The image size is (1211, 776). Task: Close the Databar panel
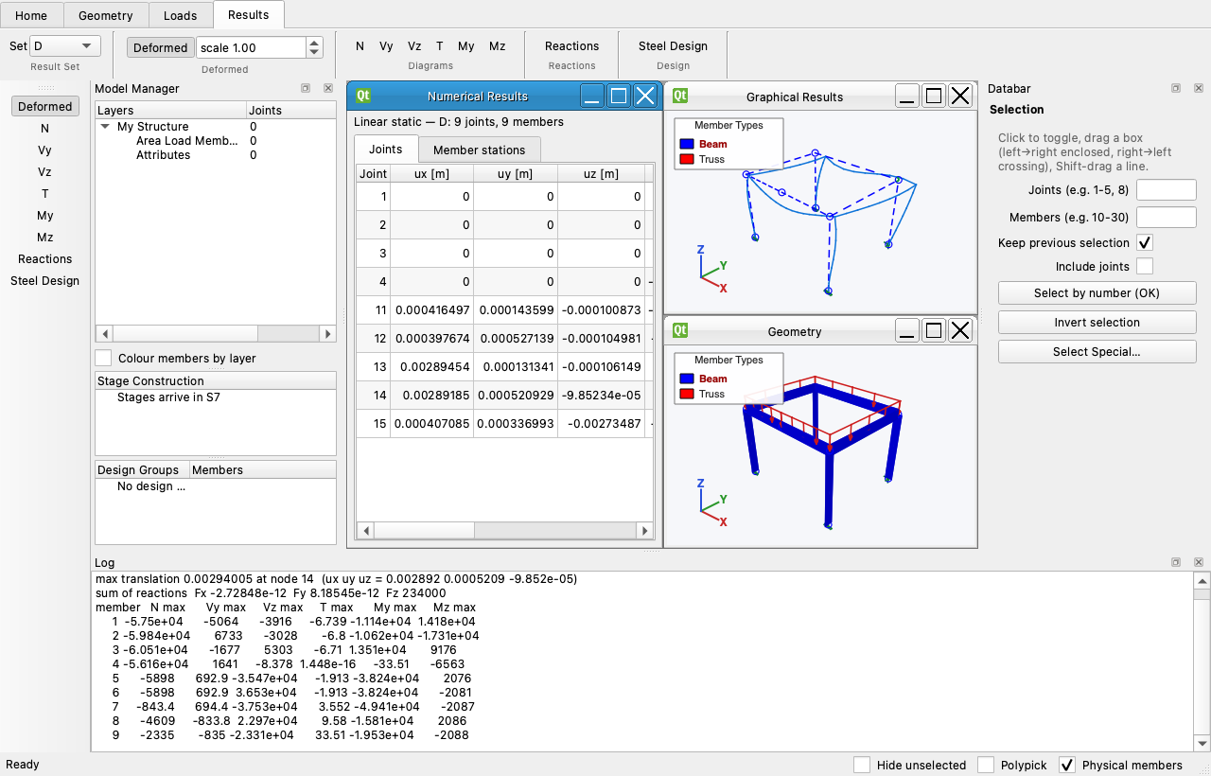1198,88
